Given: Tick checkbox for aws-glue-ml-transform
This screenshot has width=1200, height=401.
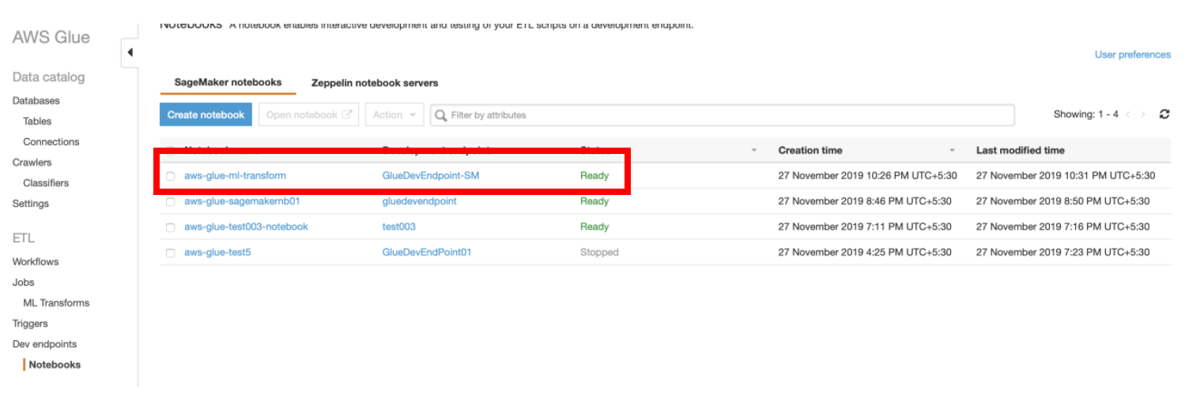Looking at the screenshot, I should (171, 176).
